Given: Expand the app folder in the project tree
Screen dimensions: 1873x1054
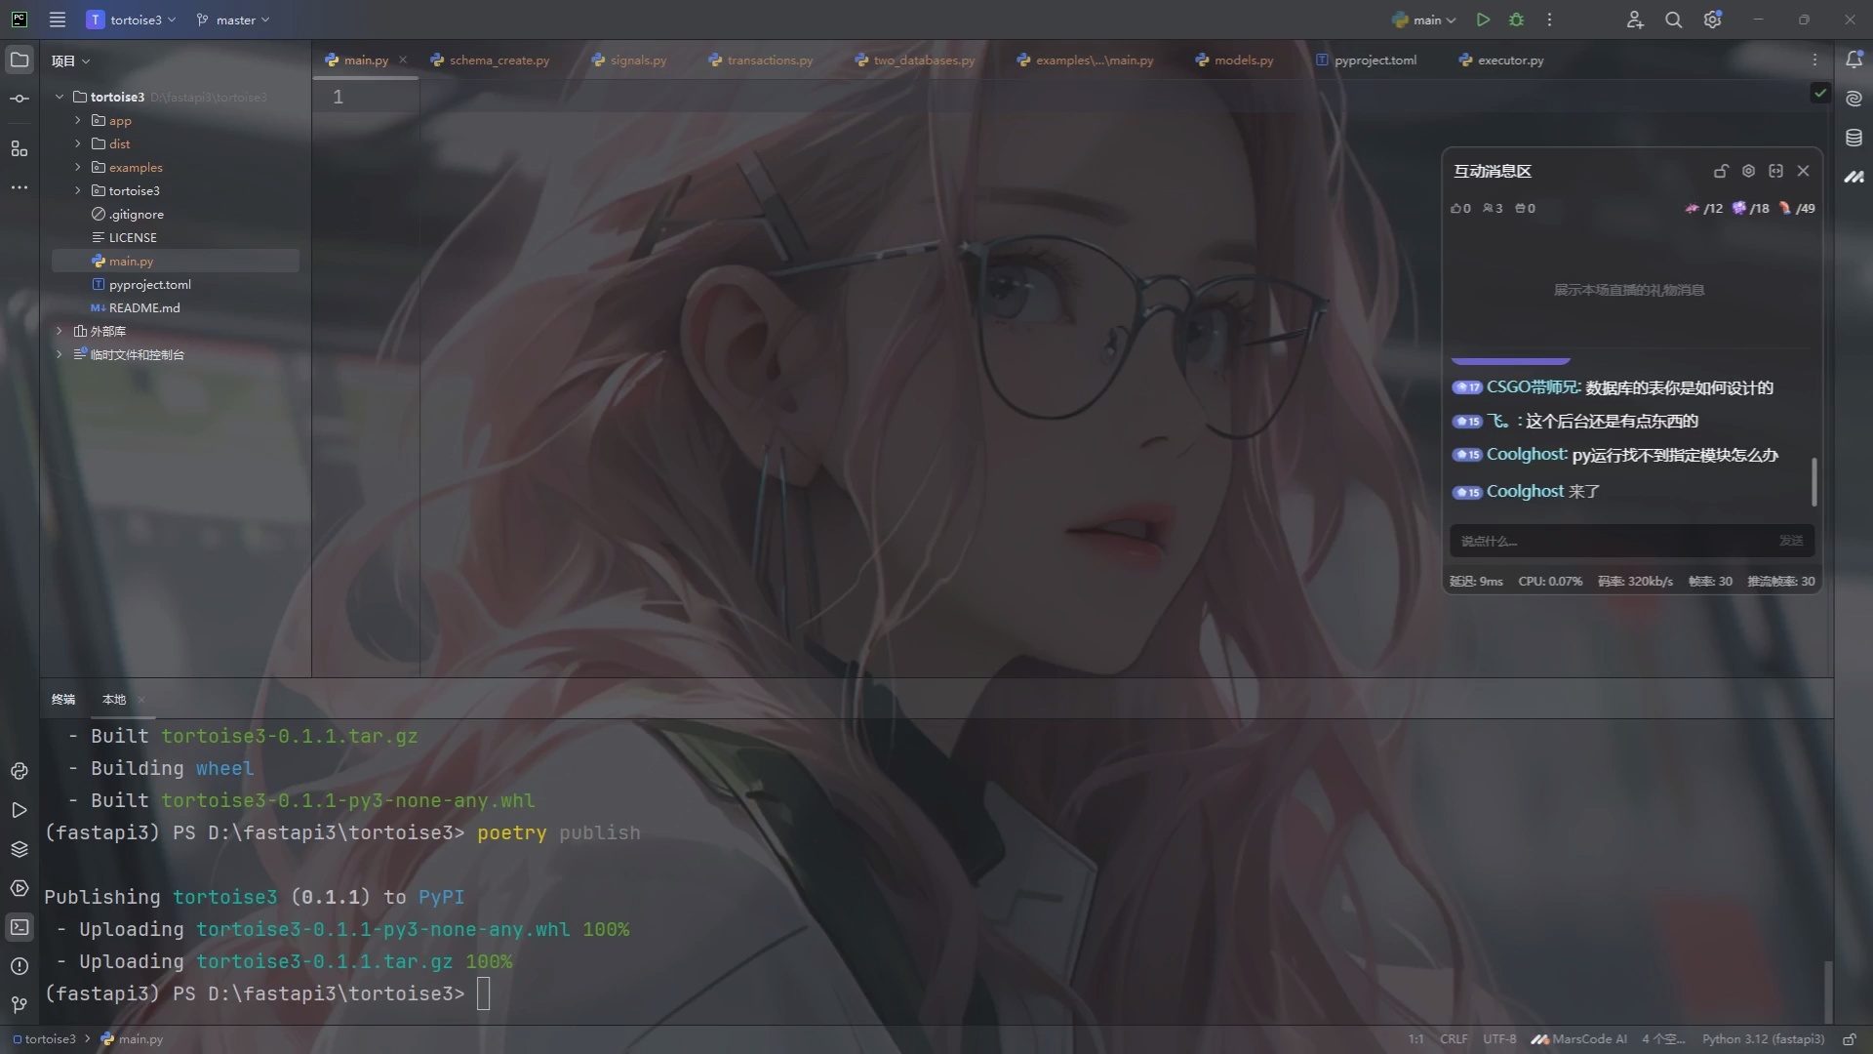Looking at the screenshot, I should pos(77,120).
